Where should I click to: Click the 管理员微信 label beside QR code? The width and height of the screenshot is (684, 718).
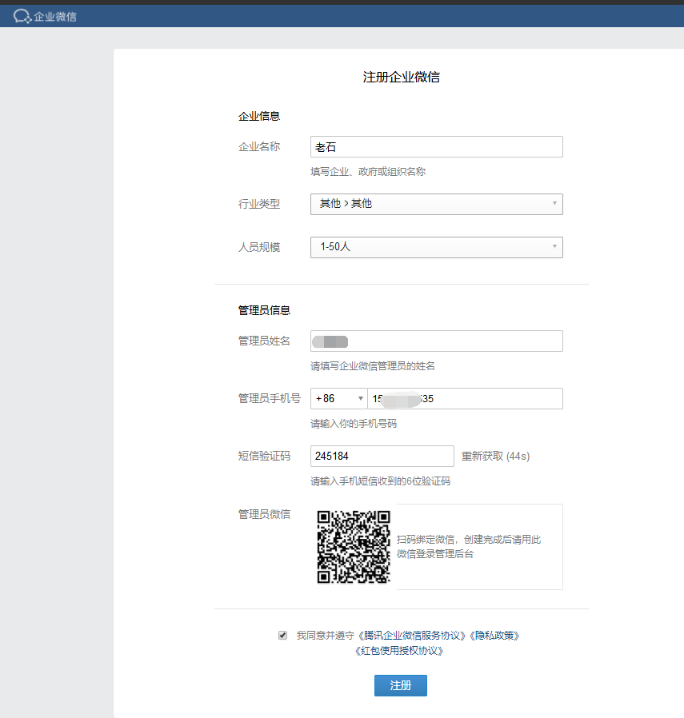pyautogui.click(x=264, y=514)
